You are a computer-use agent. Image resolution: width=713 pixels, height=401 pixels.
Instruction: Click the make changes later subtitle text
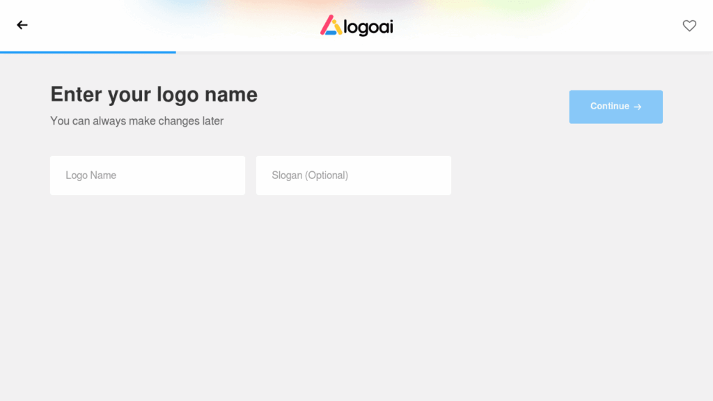tap(136, 120)
